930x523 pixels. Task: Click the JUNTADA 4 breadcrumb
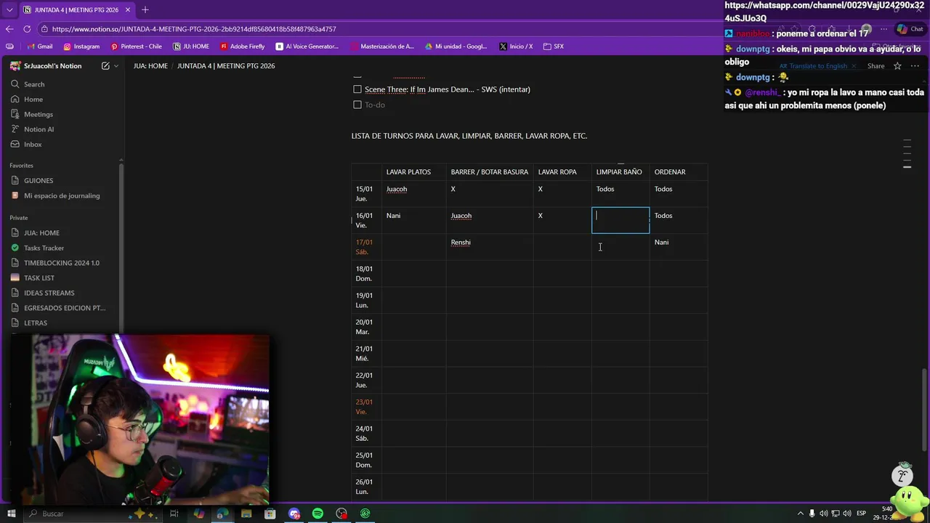point(226,66)
